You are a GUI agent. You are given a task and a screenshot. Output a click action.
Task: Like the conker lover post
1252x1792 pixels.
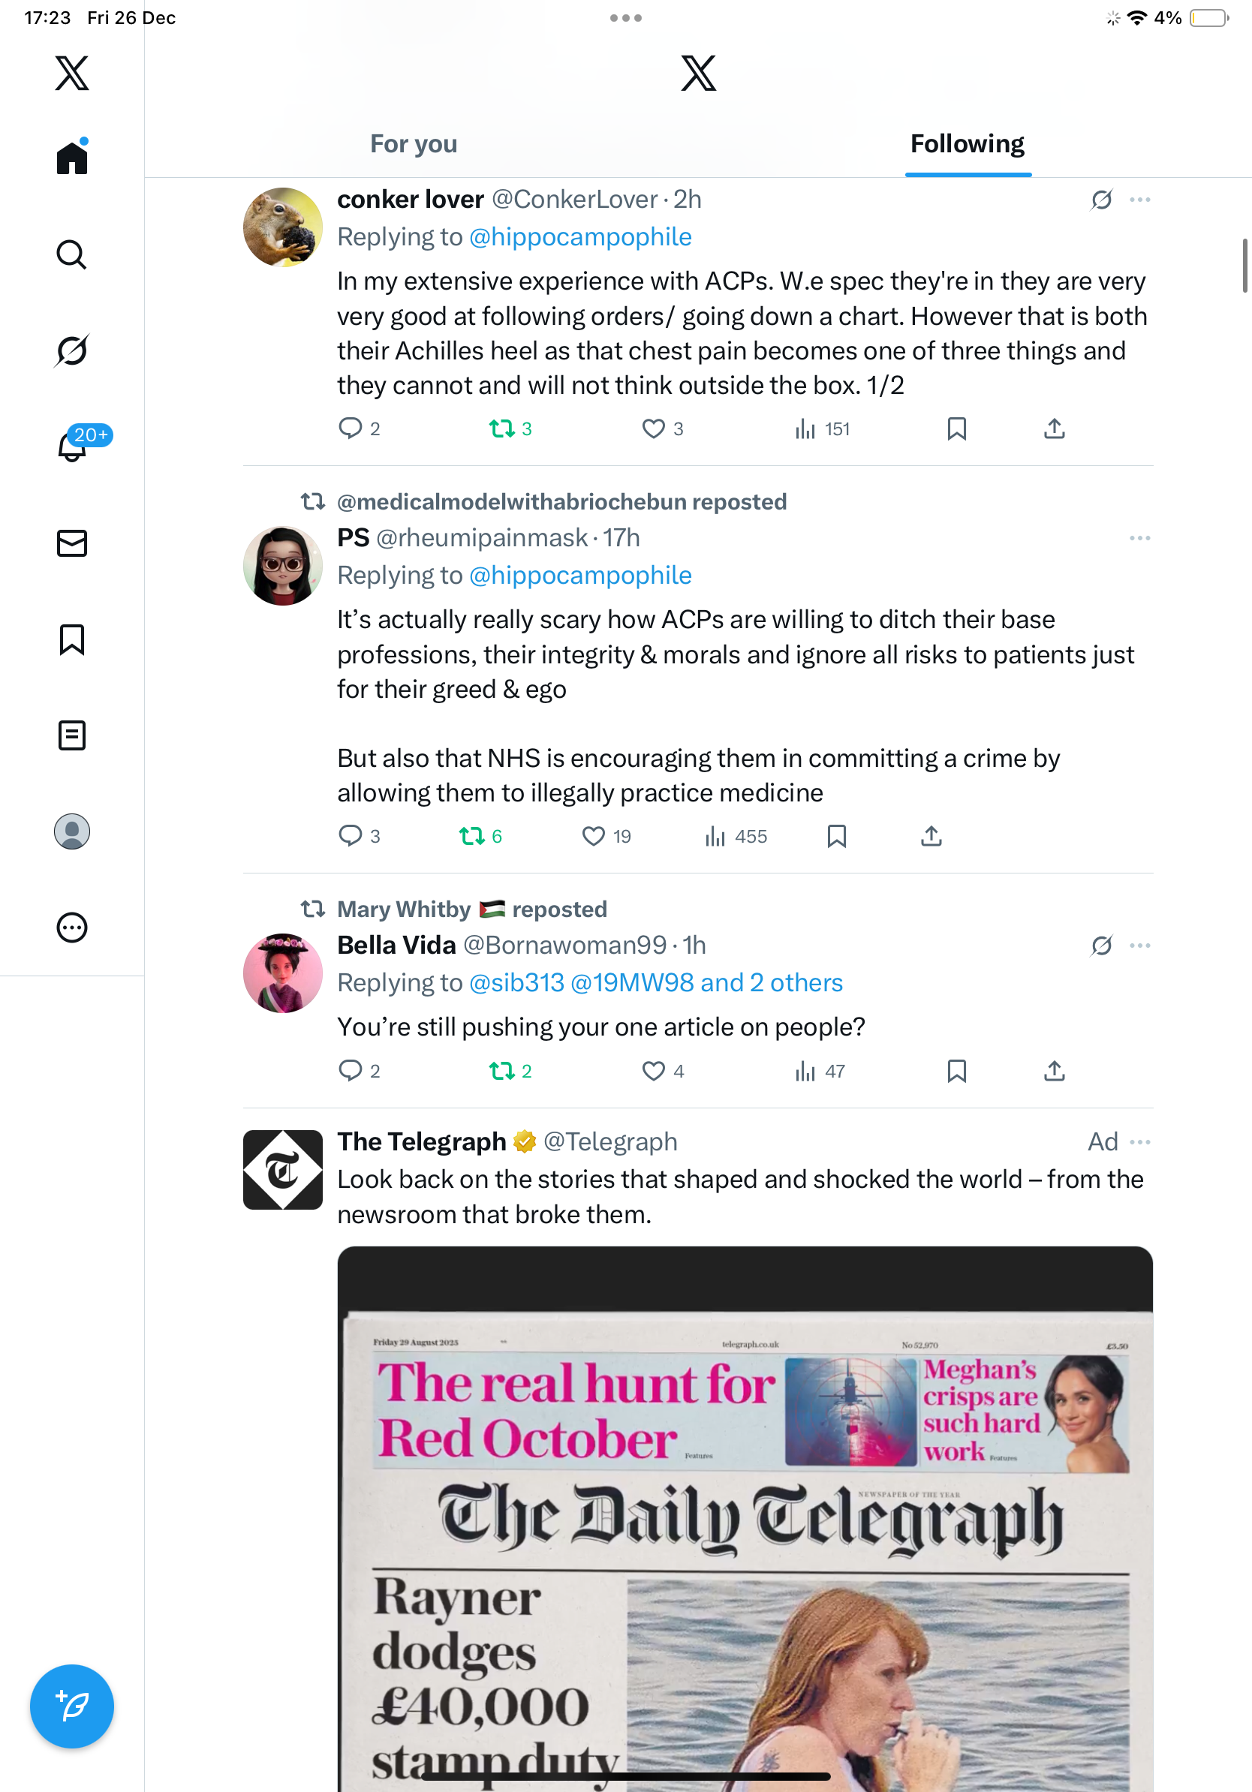662,428
